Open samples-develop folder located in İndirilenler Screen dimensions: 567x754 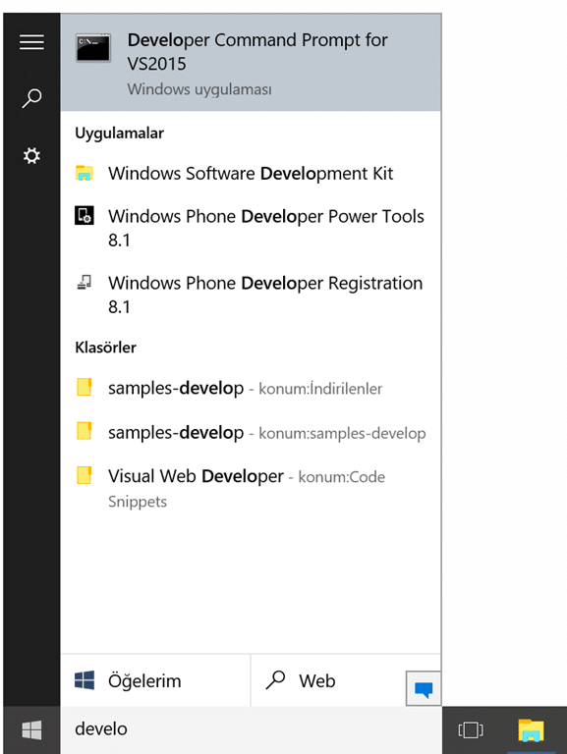[x=251, y=388]
